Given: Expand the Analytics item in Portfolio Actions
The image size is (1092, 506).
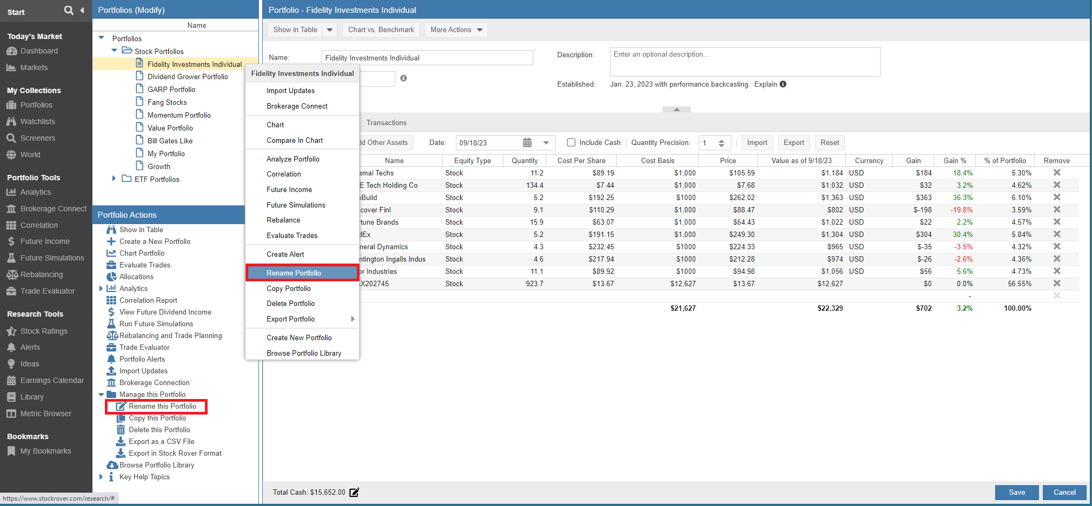Looking at the screenshot, I should click(x=101, y=288).
